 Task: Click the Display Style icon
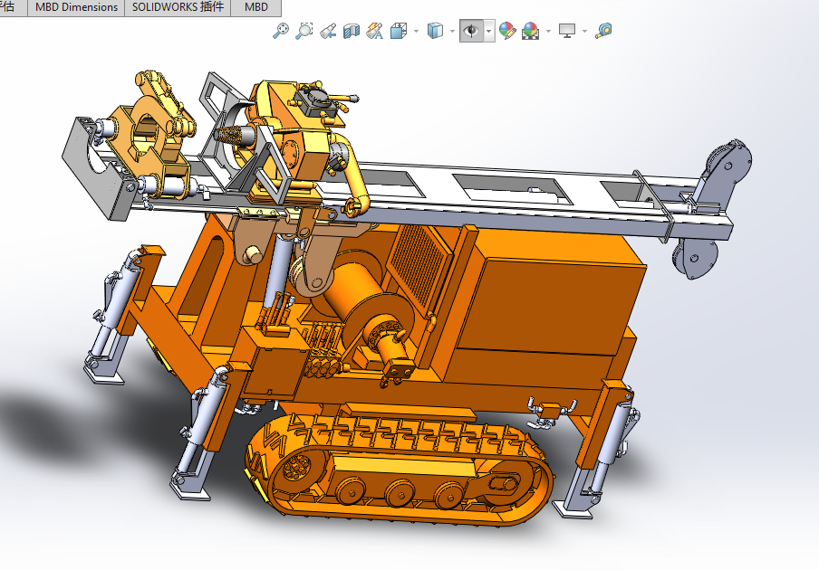[436, 31]
